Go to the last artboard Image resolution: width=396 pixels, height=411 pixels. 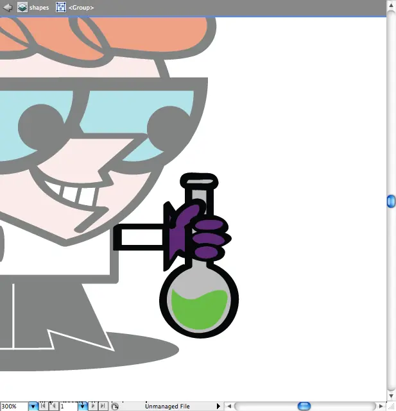click(x=103, y=406)
